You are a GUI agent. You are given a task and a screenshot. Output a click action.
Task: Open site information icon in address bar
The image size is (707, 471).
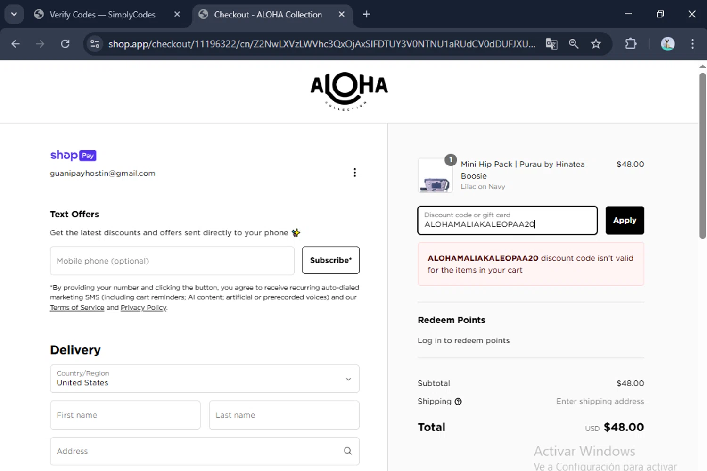[x=95, y=44]
